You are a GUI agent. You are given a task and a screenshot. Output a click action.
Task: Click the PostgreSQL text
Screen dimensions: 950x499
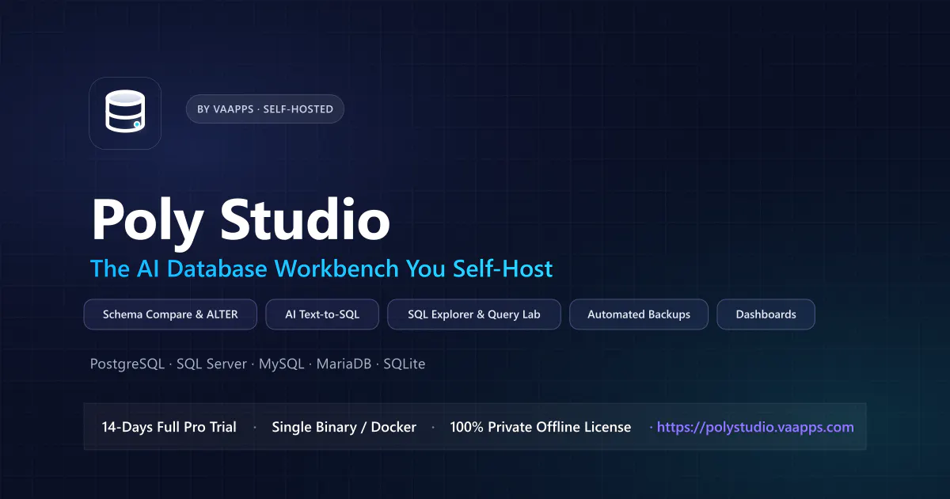click(127, 364)
